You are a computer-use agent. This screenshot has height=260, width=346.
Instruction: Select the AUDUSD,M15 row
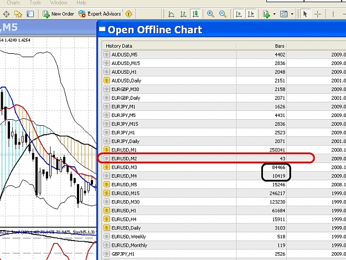pos(224,63)
